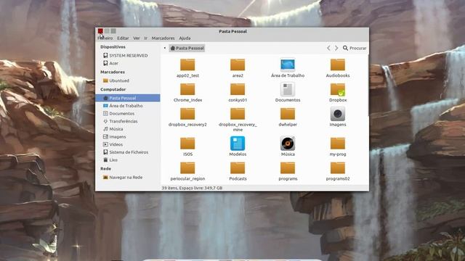Open the dwhelper folder
465x261 pixels.
(288, 114)
